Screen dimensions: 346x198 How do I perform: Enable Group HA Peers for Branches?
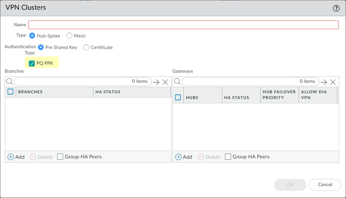[60, 157]
